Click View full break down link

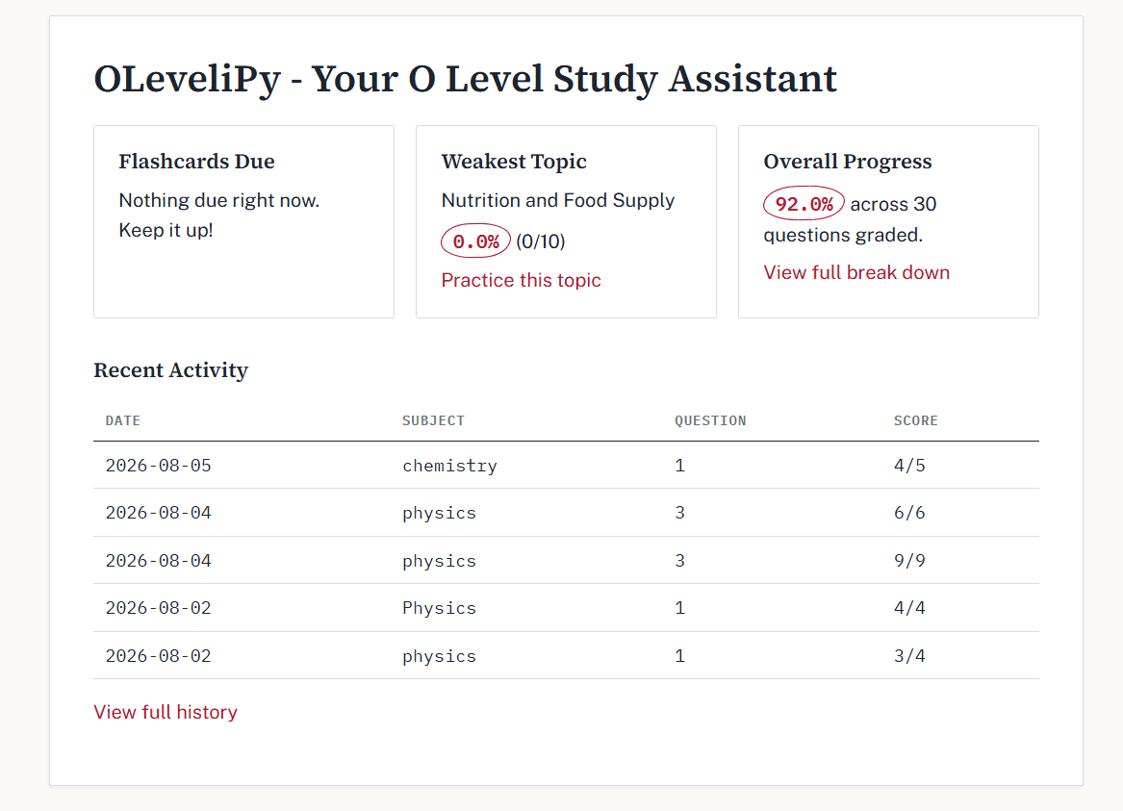coord(856,272)
